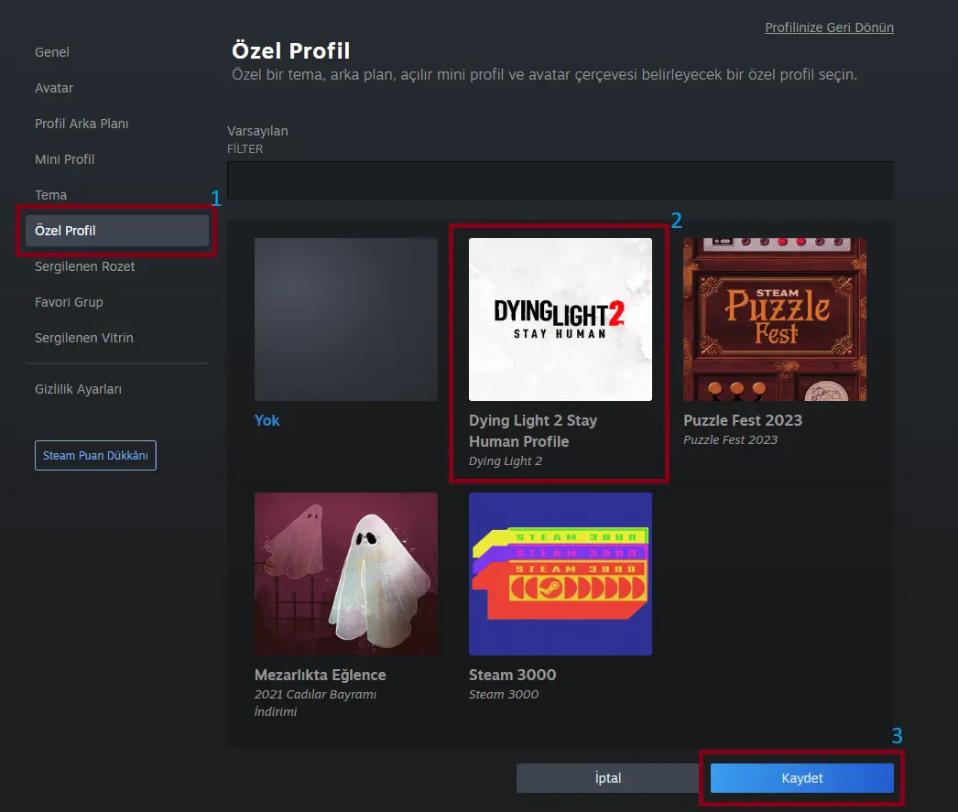Image resolution: width=958 pixels, height=812 pixels.
Task: Go to the Avatar section
Action: (x=54, y=88)
